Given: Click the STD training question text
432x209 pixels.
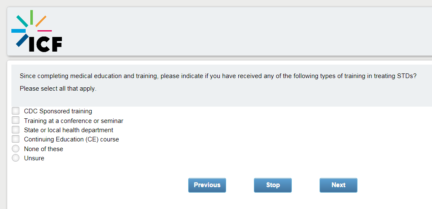Looking at the screenshot, I should tap(218, 76).
